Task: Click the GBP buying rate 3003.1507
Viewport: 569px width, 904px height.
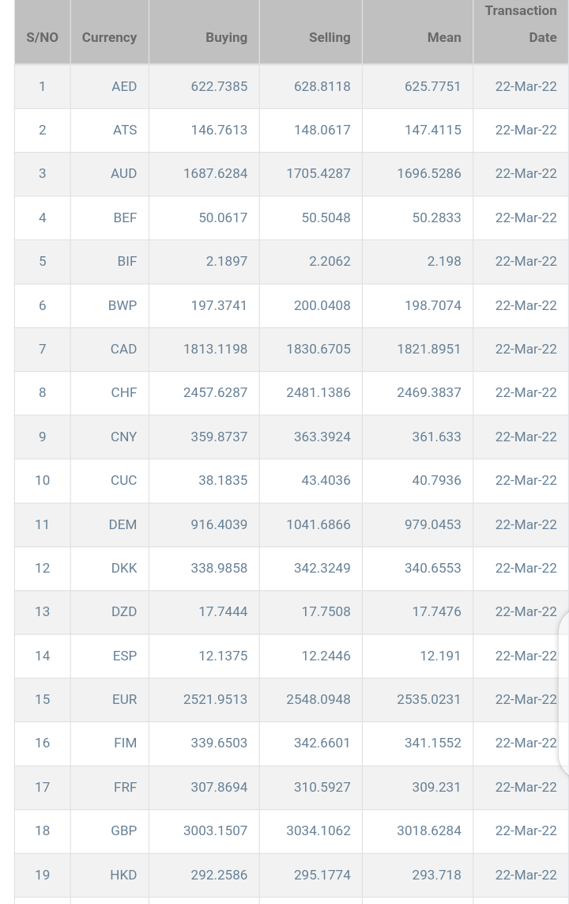Action: click(215, 830)
